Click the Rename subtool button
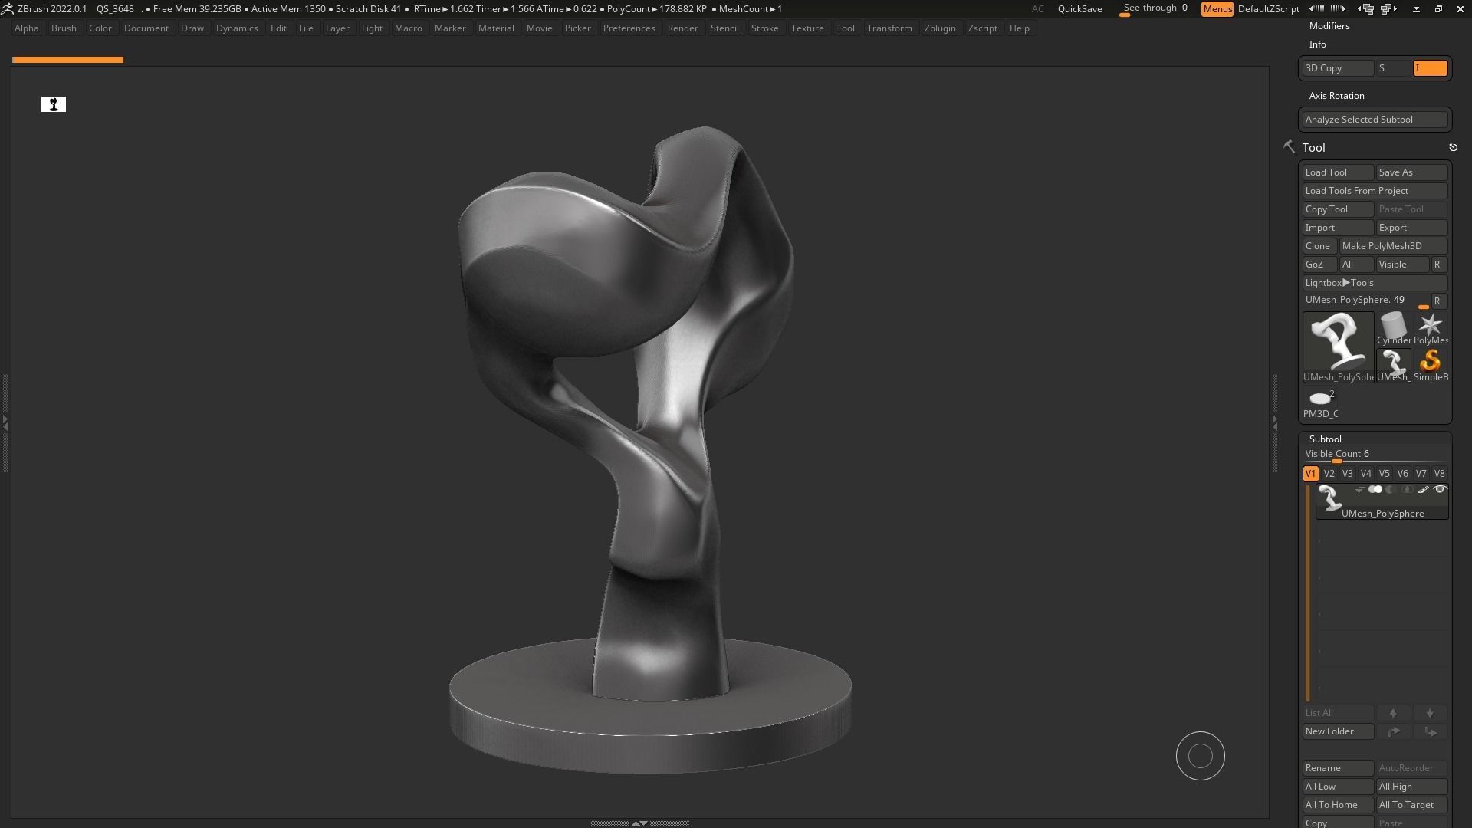Viewport: 1472px width, 828px height. [1339, 768]
